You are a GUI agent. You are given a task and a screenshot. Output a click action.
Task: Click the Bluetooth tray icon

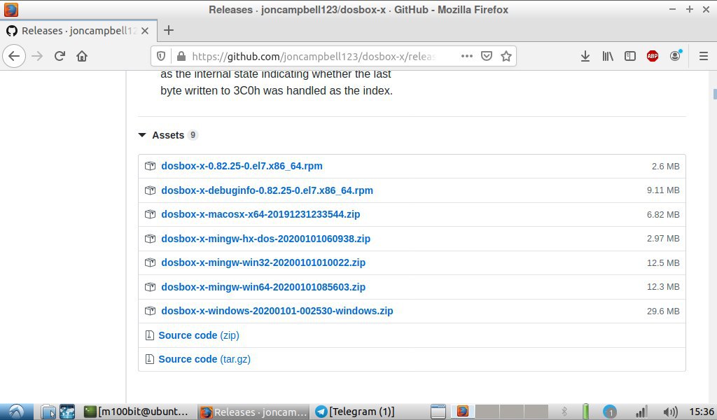pos(564,412)
